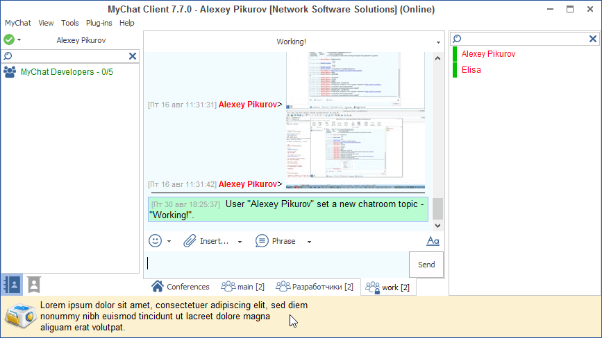Clear the user list search with X
The width and height of the screenshot is (602, 338).
[594, 39]
